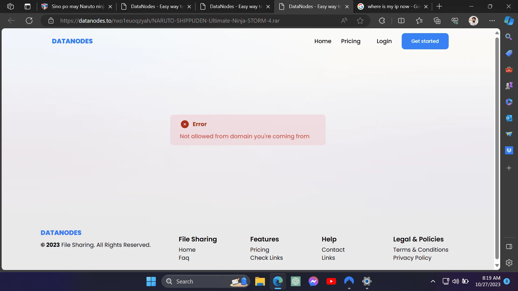
Task: Open volume control in system tray
Action: click(455, 282)
